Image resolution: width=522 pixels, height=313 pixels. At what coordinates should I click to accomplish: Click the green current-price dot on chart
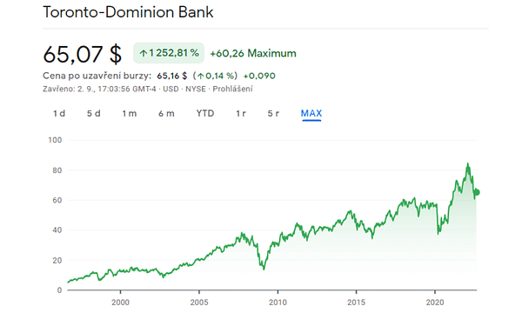pos(477,192)
